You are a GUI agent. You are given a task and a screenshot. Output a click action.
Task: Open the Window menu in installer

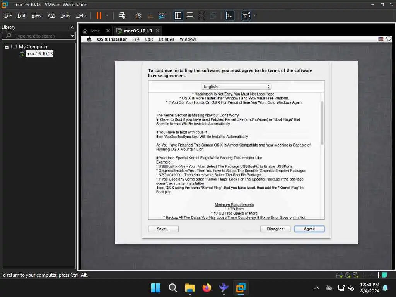[188, 39]
